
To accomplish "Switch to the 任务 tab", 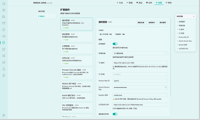I will (149, 2).
